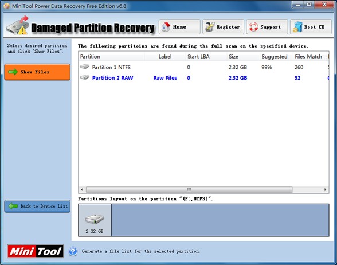
Task: Click the orange Show Files button
Action: (37, 72)
